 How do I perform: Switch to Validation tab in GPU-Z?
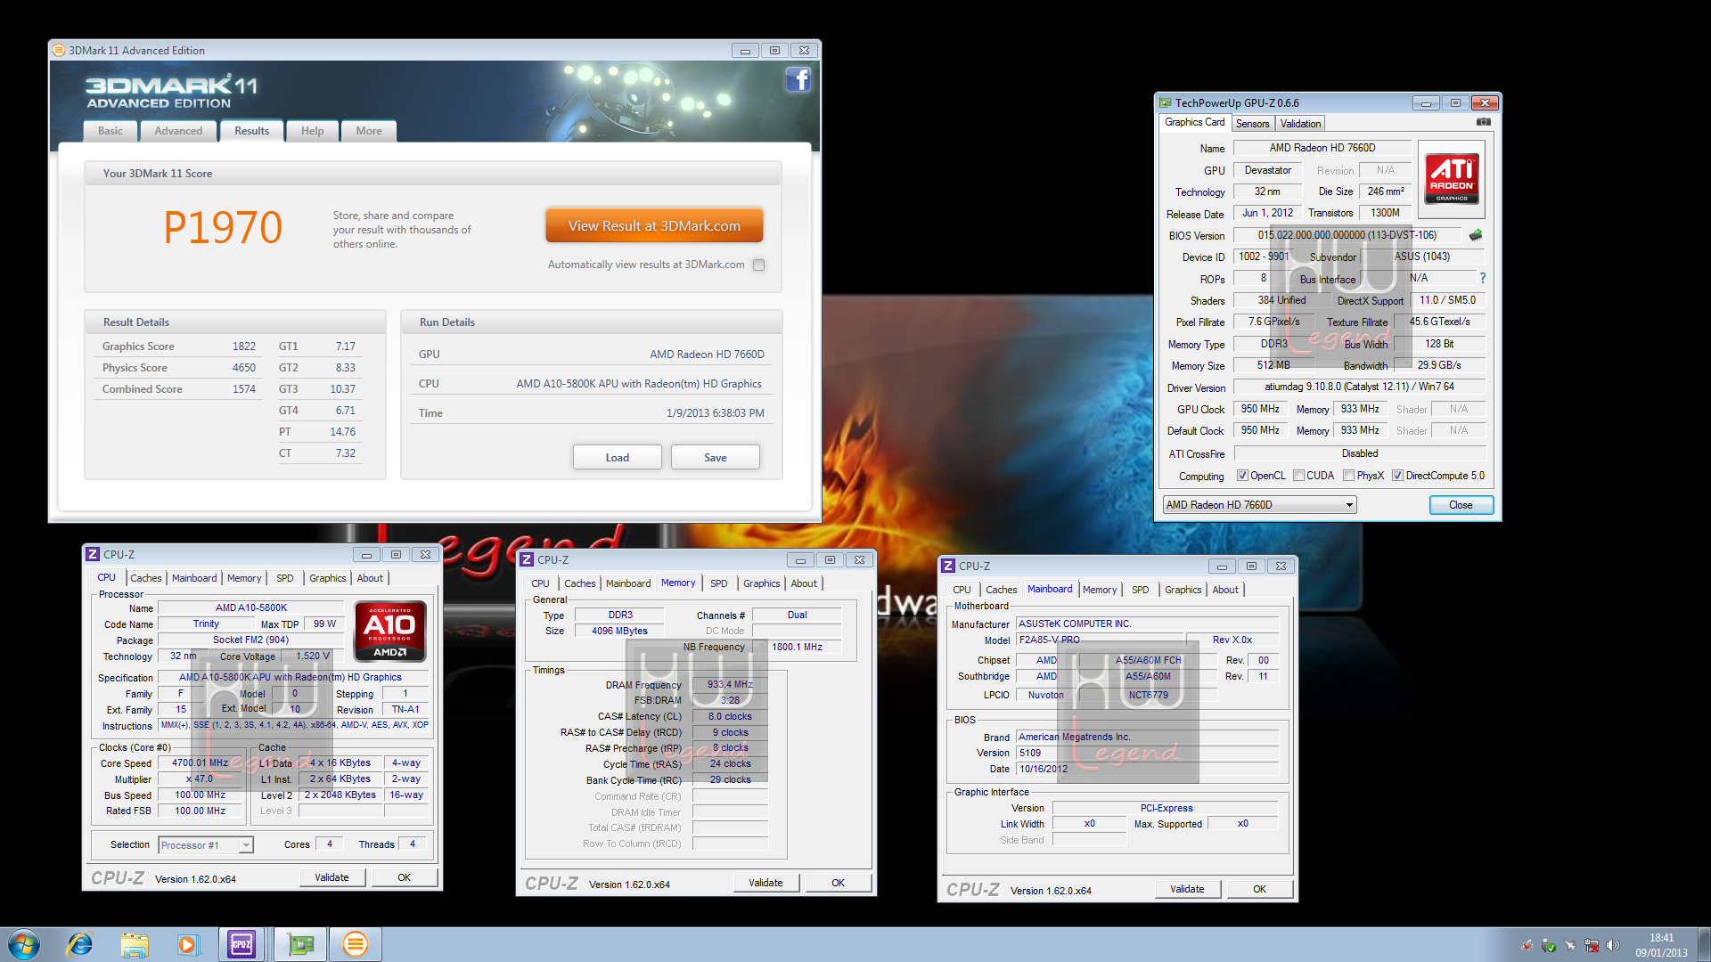(1300, 124)
